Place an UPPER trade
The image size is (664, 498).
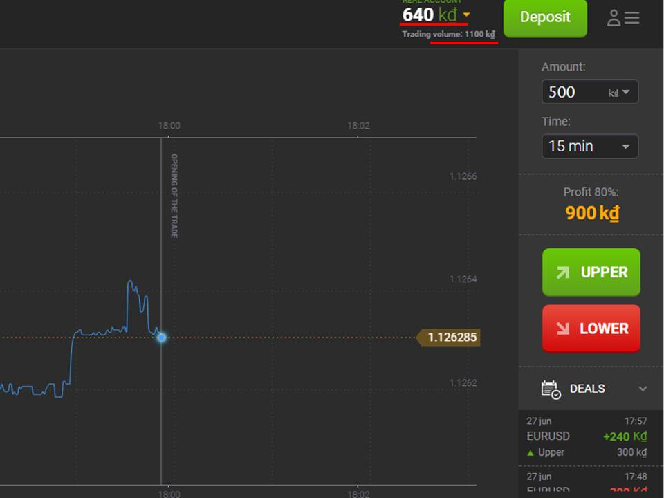coord(591,273)
